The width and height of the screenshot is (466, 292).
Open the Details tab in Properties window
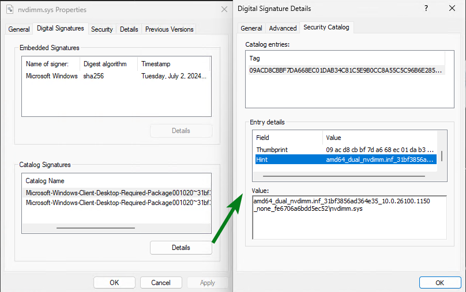(129, 29)
